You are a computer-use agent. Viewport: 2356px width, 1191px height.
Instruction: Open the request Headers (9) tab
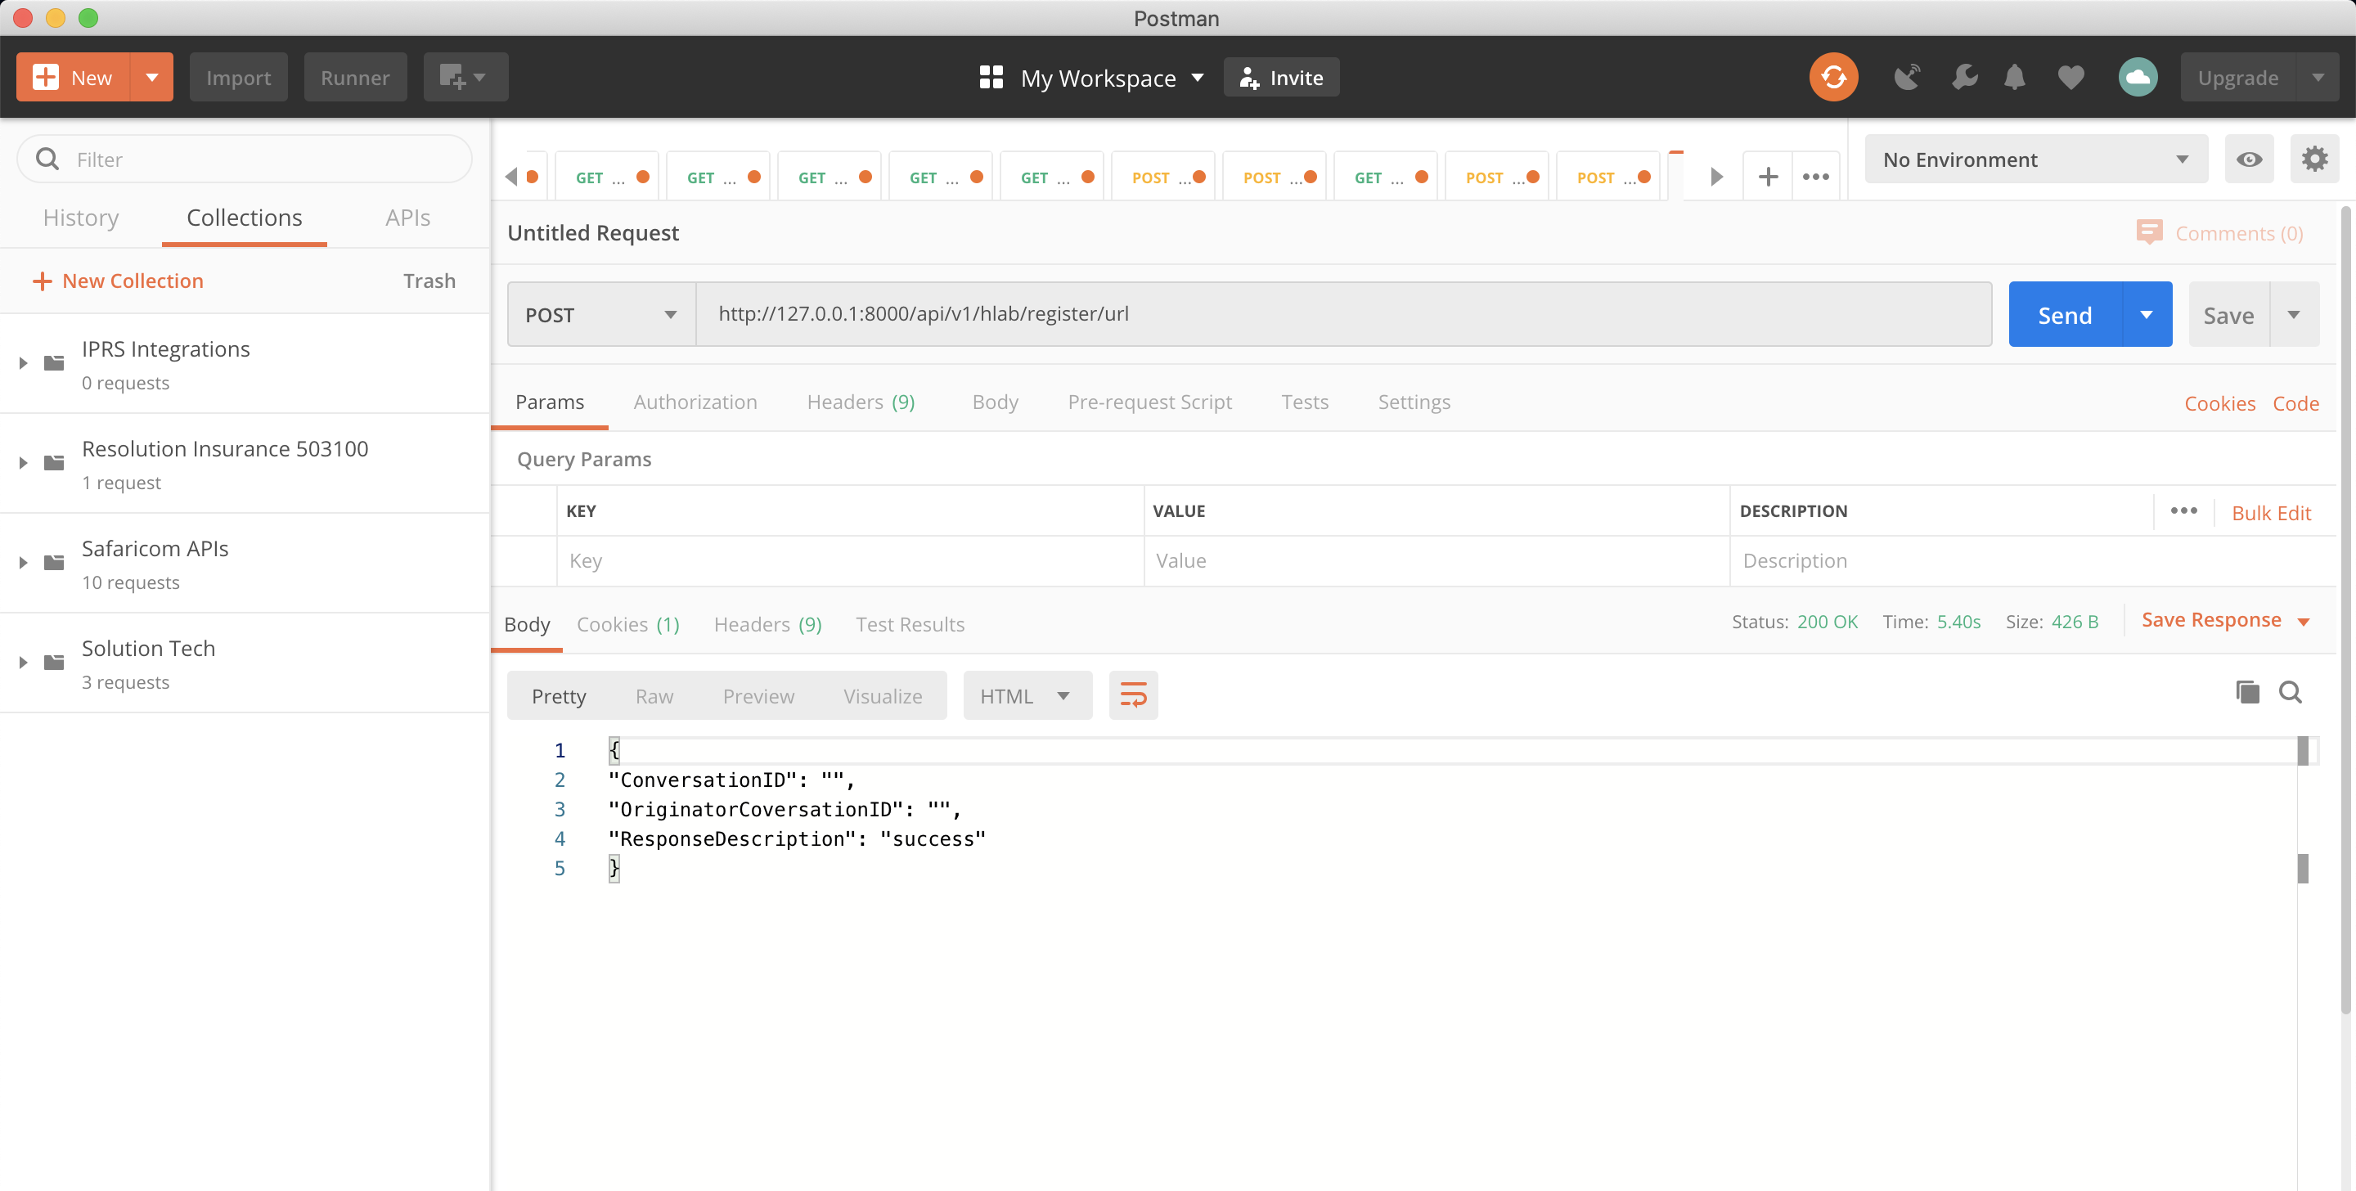(x=860, y=402)
